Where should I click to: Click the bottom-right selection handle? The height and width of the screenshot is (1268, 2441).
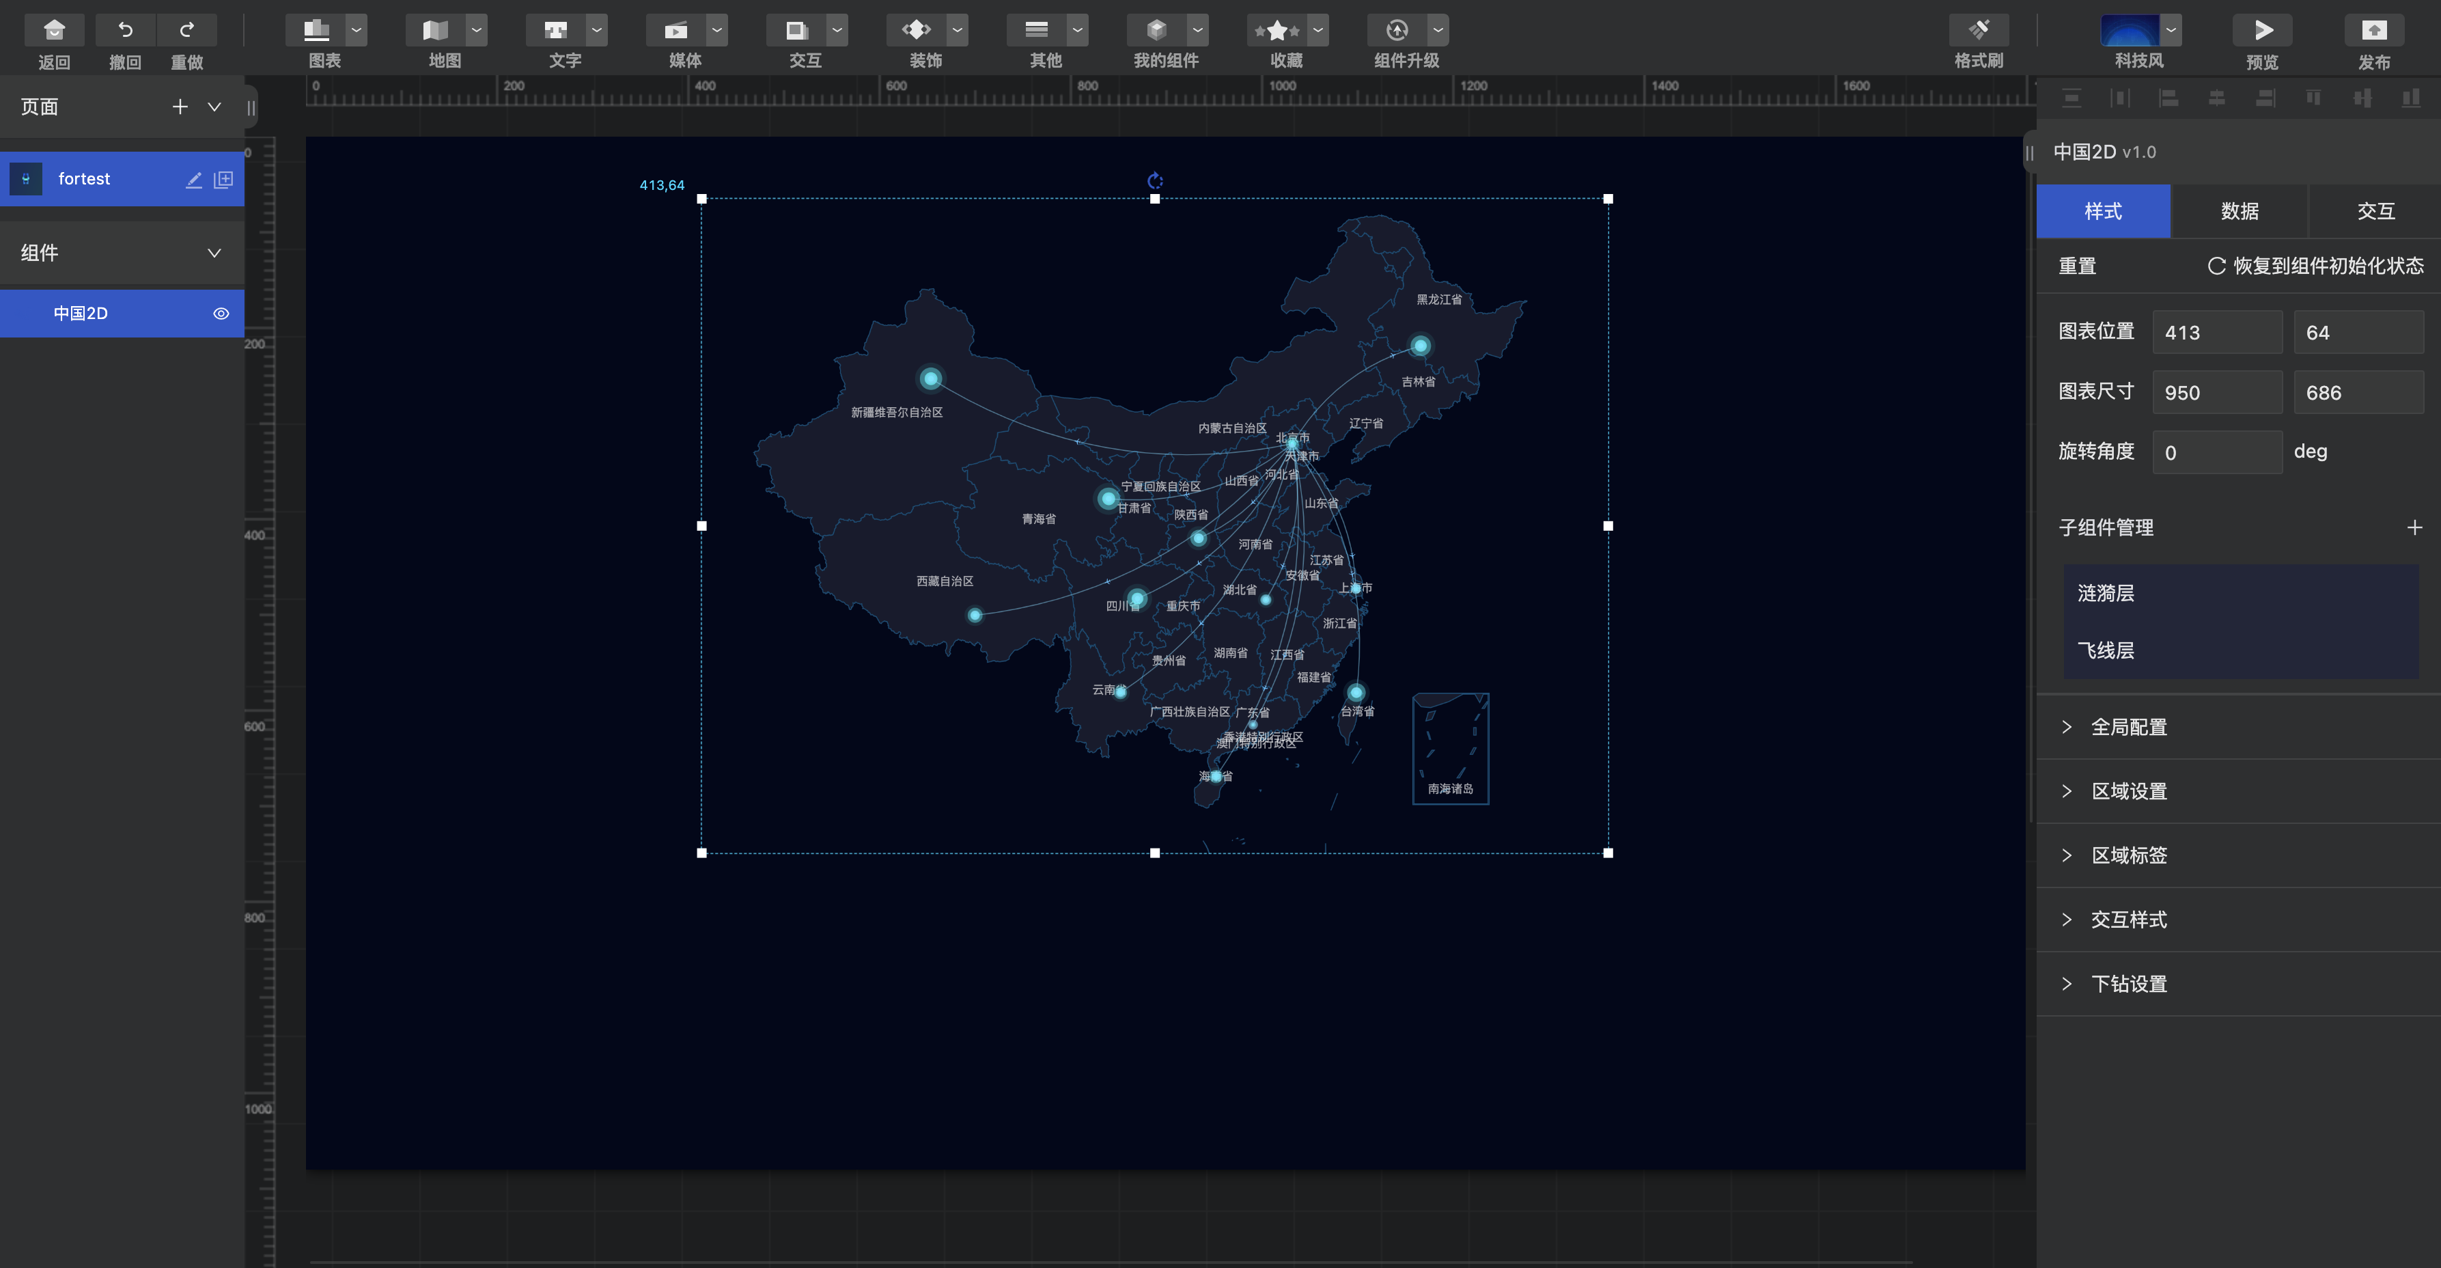point(1608,853)
